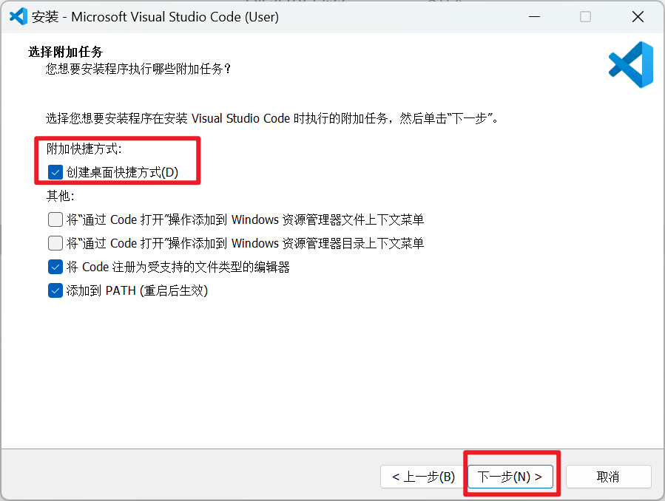
Task: Minimize the installer window
Action: [534, 17]
